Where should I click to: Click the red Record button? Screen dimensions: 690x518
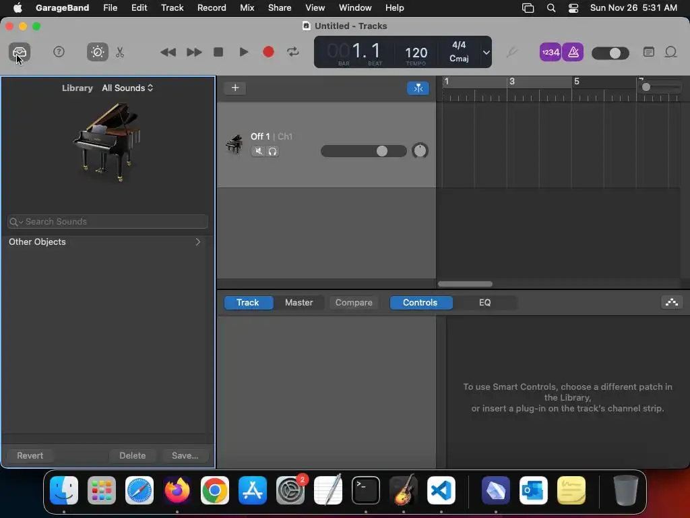pos(268,52)
